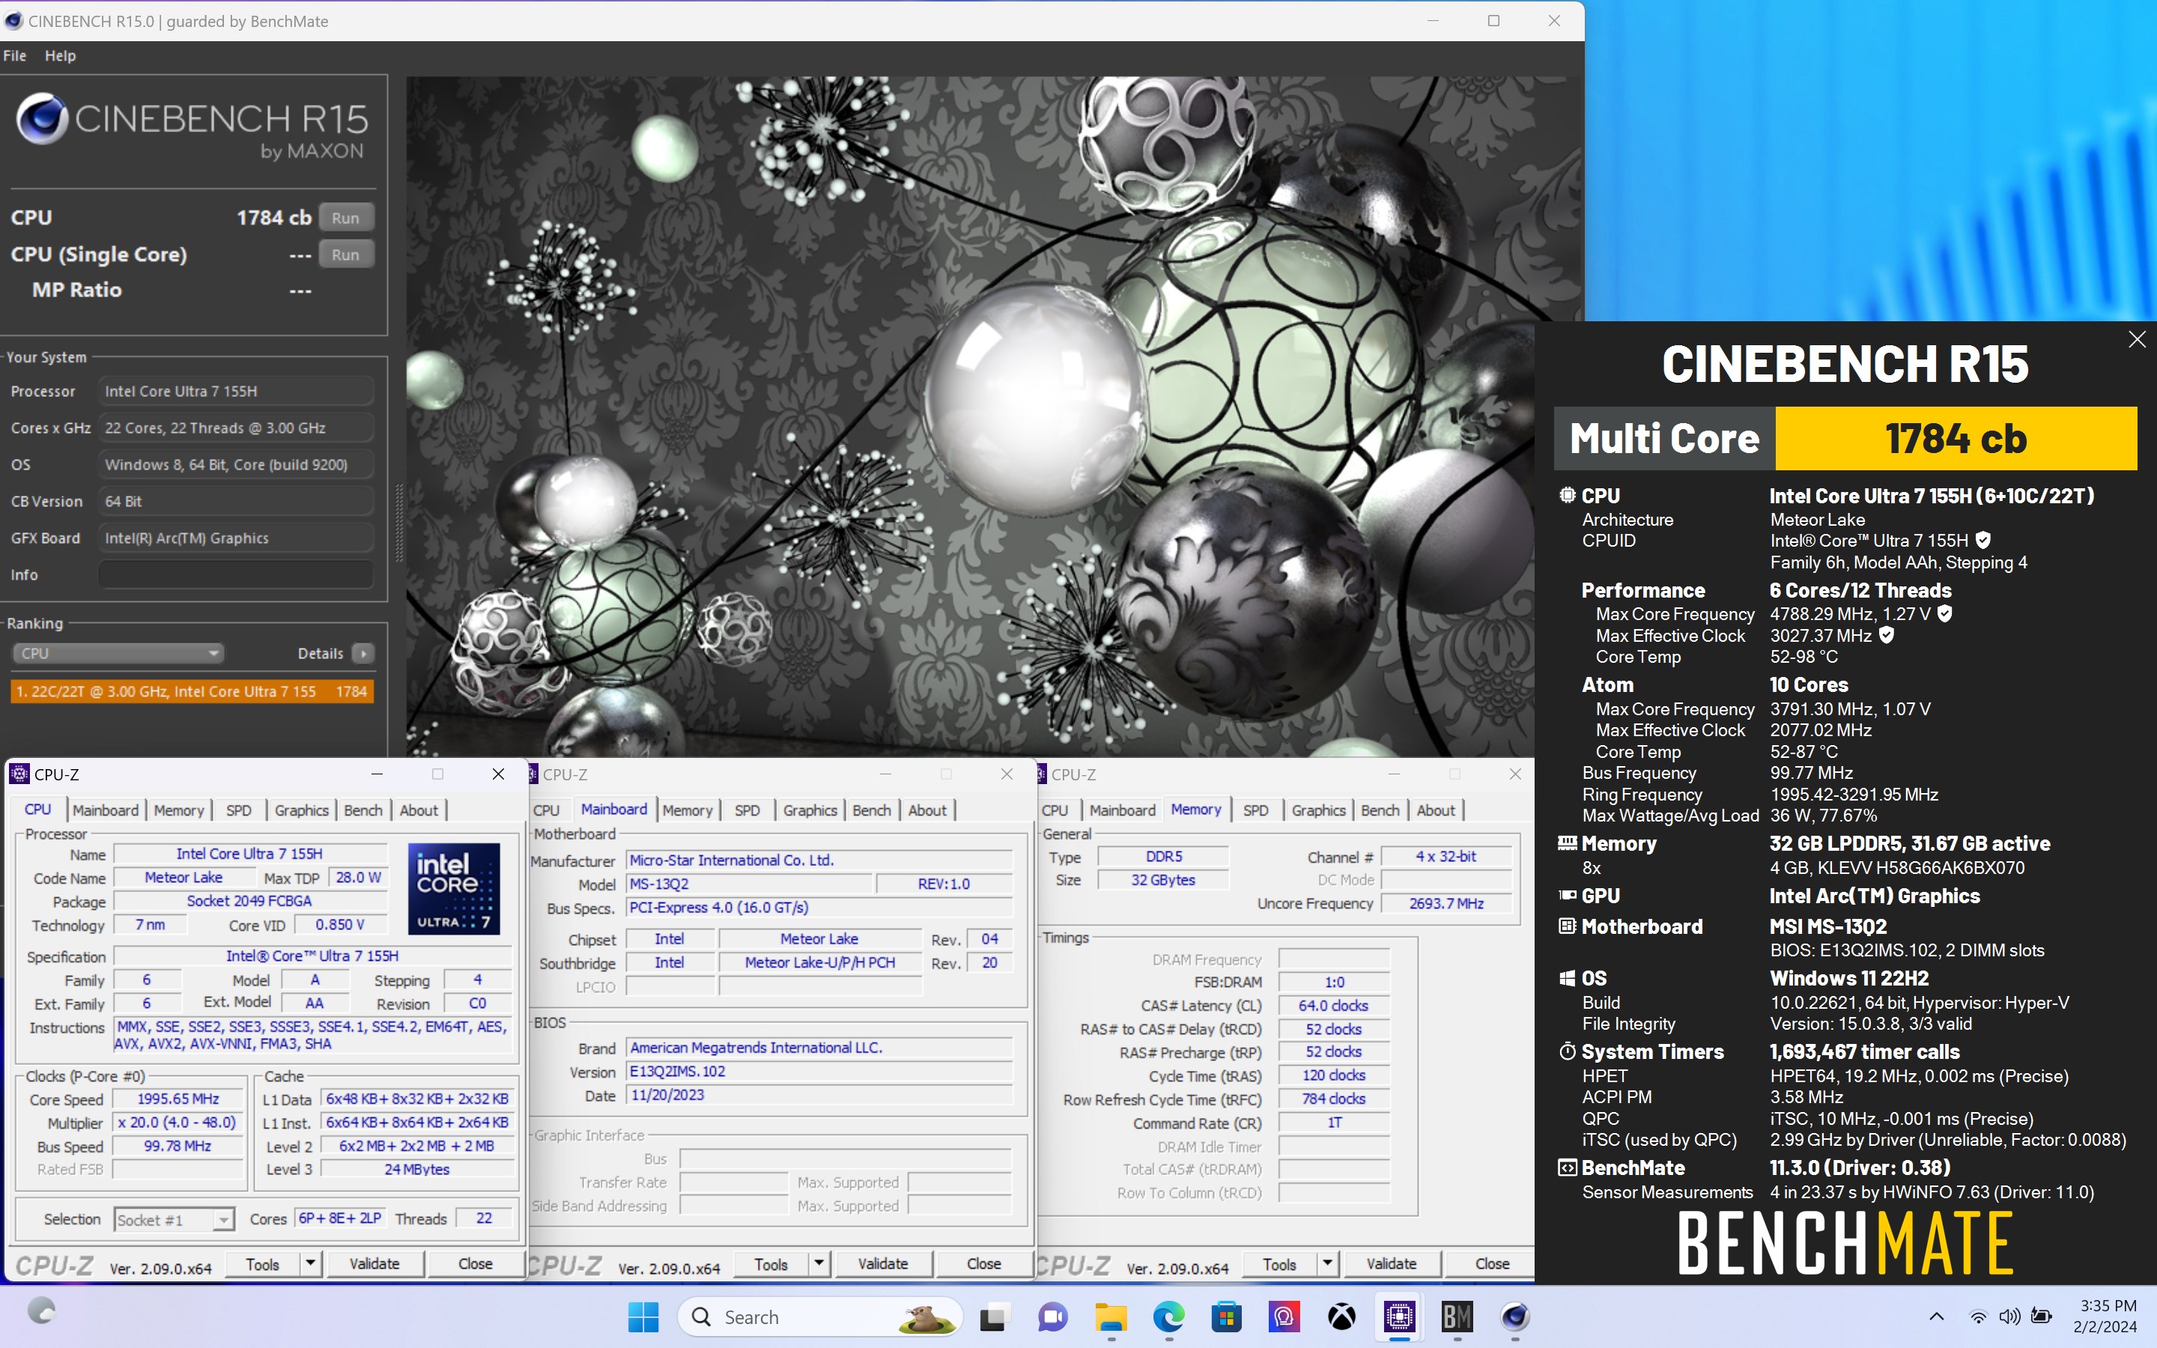Click Validate in Mainboard CPU-Z window

coord(882,1263)
